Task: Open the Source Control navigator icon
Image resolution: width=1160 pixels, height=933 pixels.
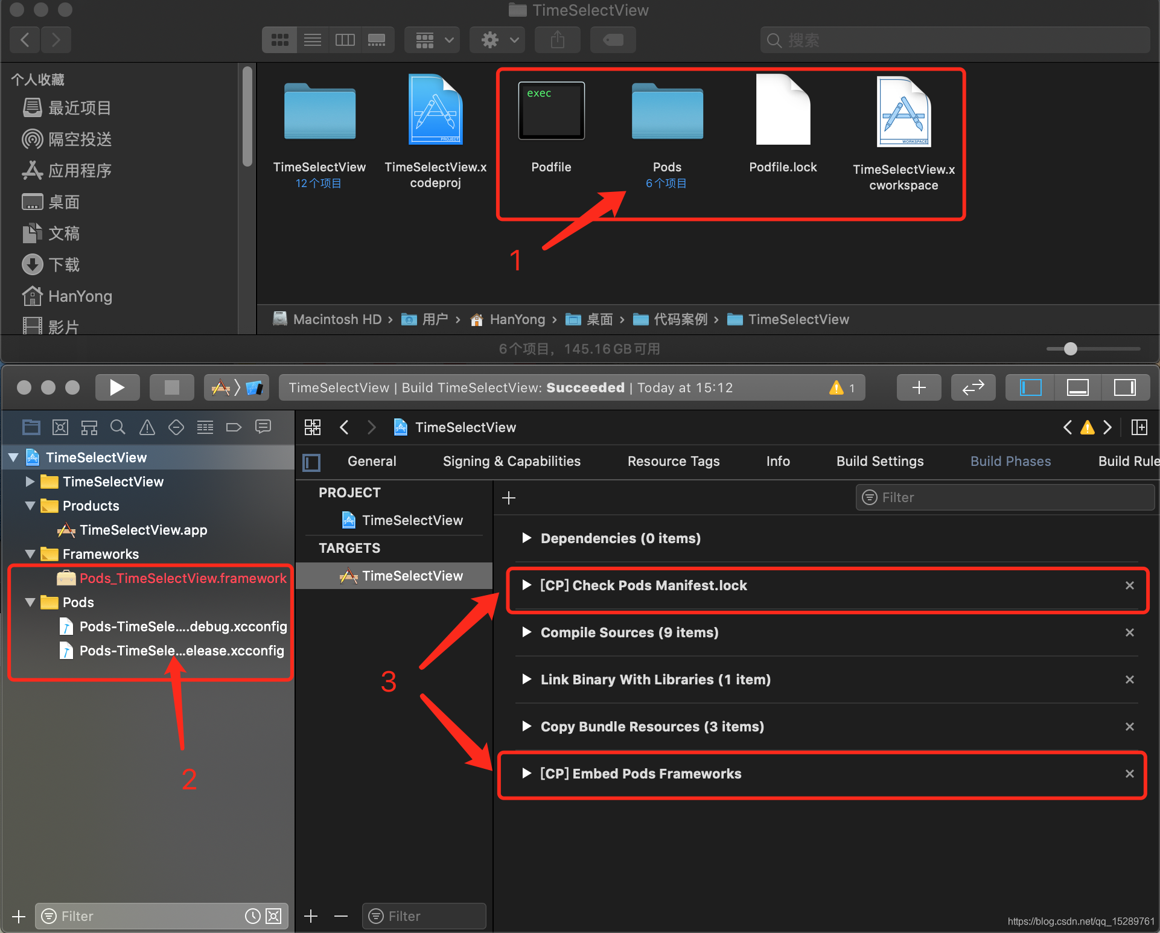Action: 60,428
